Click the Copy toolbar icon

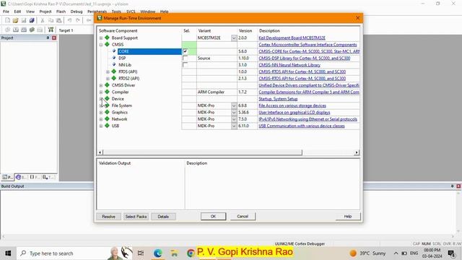(x=51, y=20)
